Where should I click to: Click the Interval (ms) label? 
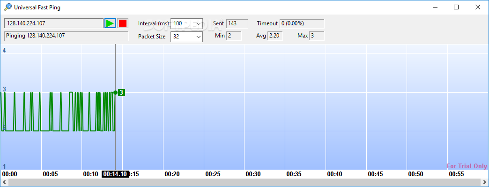point(154,23)
